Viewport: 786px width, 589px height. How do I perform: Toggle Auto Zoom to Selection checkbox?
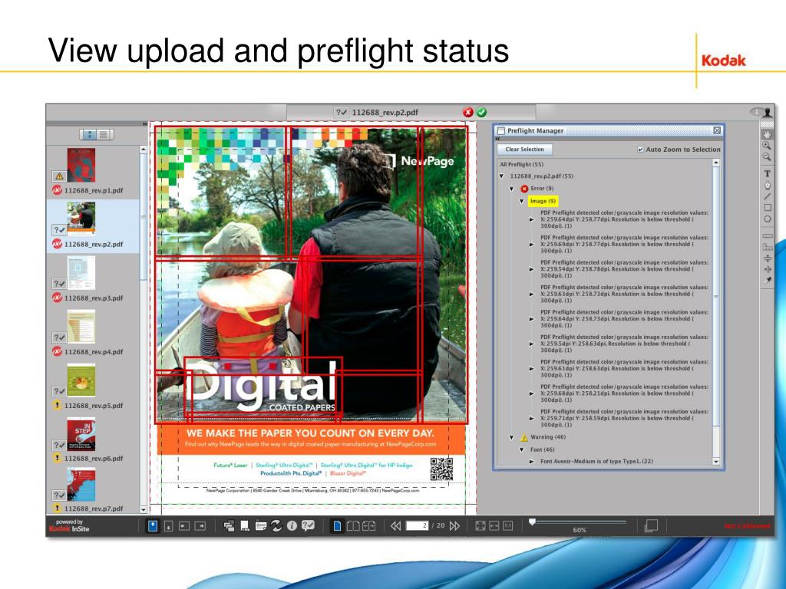[641, 150]
